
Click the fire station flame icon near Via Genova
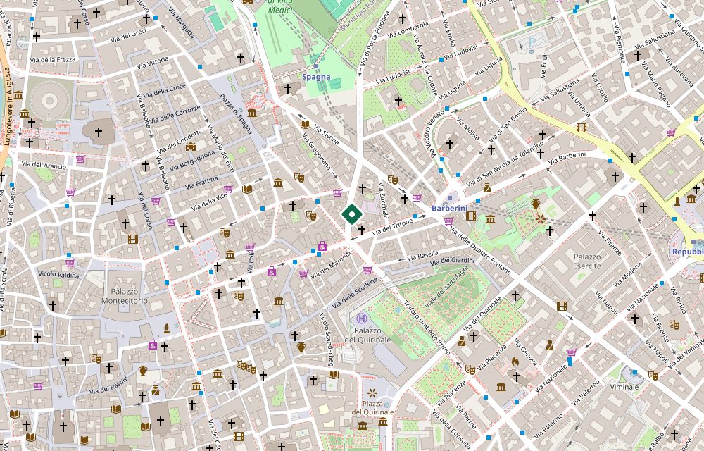point(515,362)
